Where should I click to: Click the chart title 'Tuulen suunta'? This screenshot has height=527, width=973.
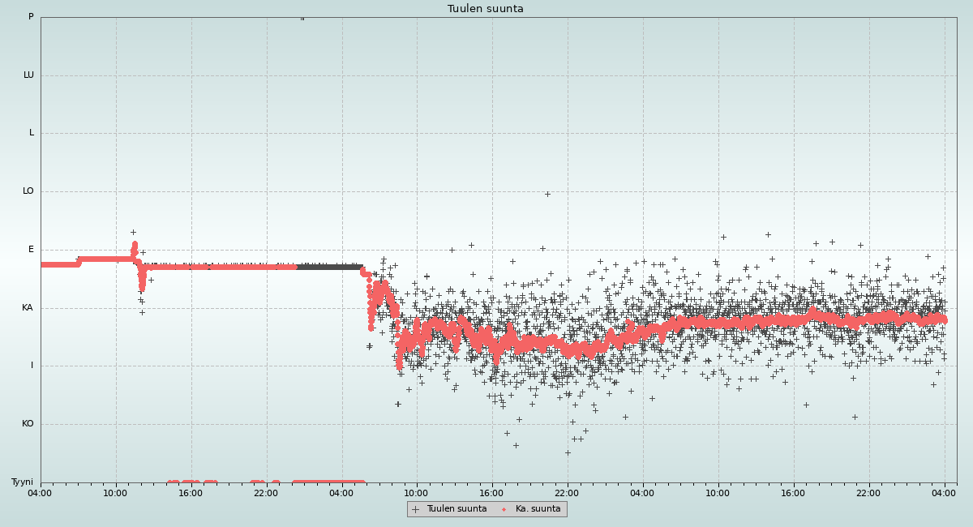485,9
